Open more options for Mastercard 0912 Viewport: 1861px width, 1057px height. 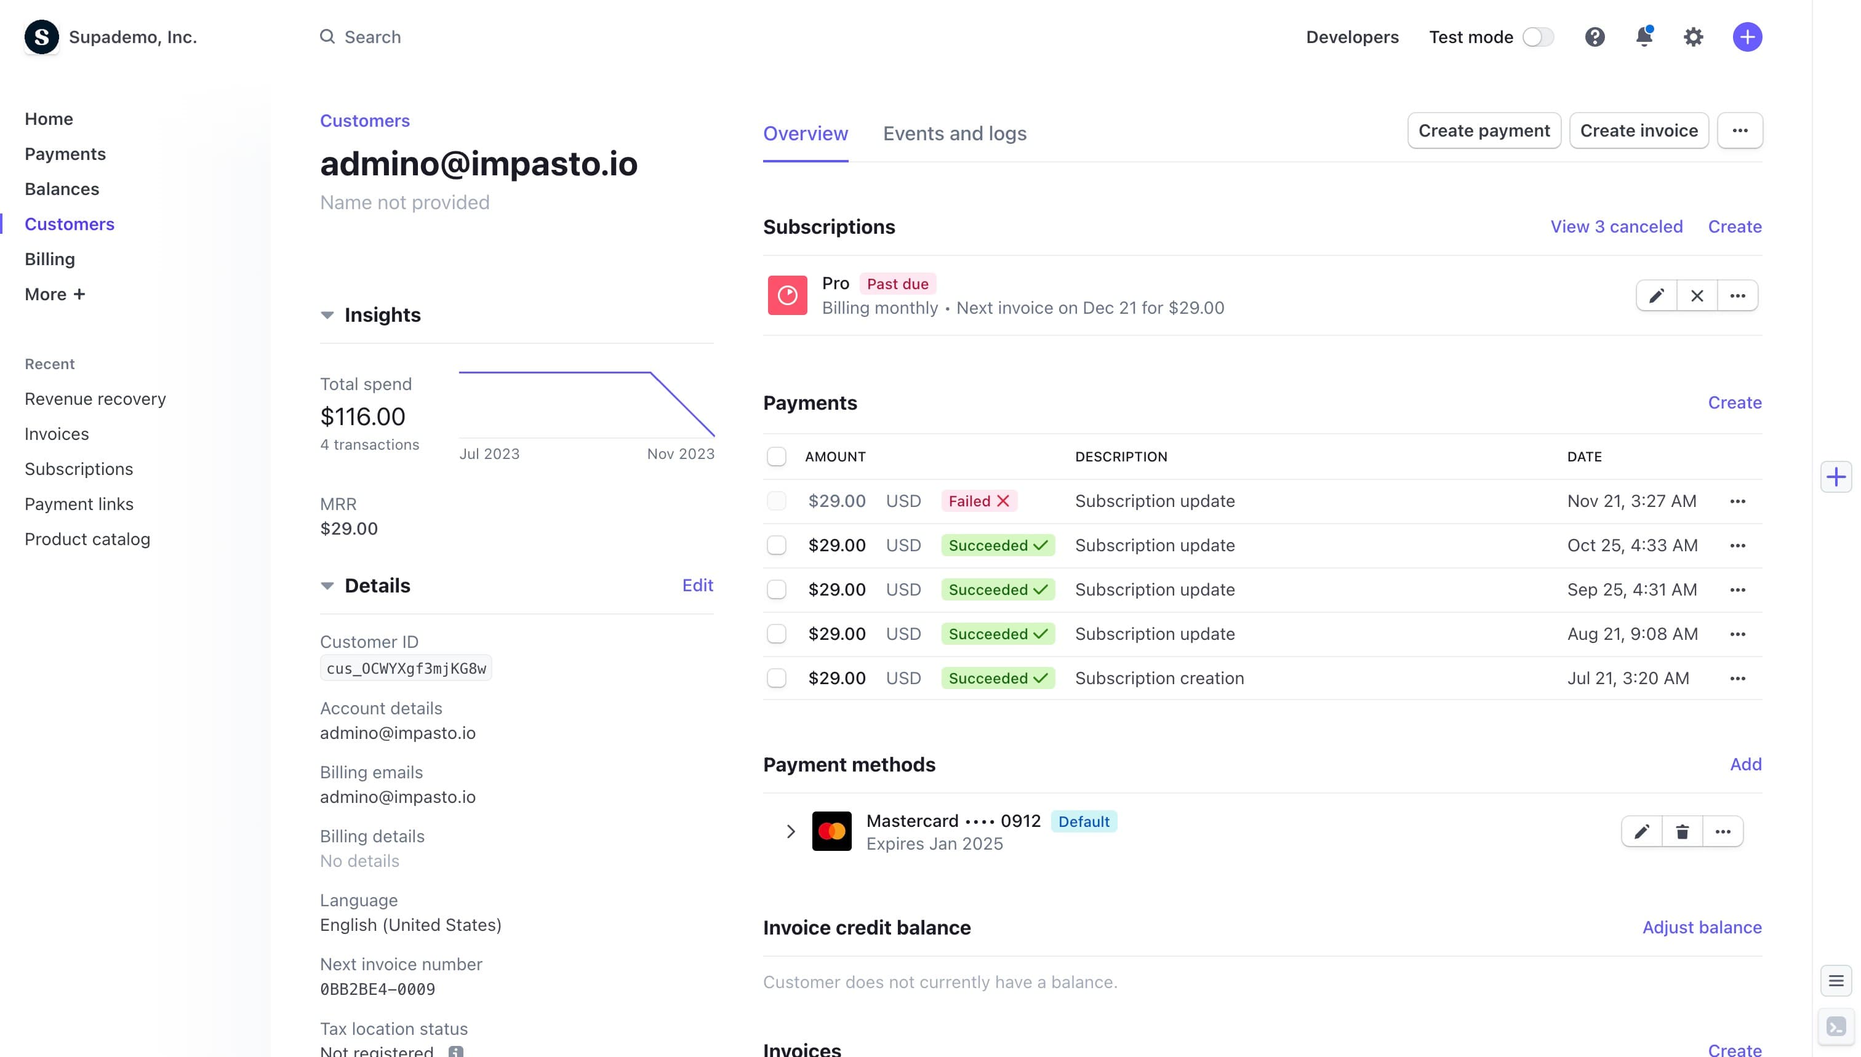(x=1723, y=831)
